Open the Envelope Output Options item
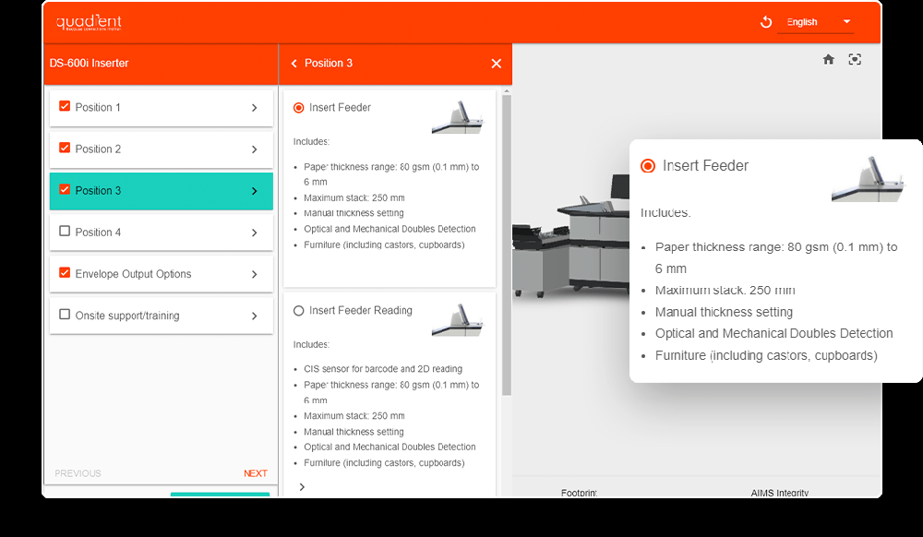The height and width of the screenshot is (537, 923). tap(162, 274)
